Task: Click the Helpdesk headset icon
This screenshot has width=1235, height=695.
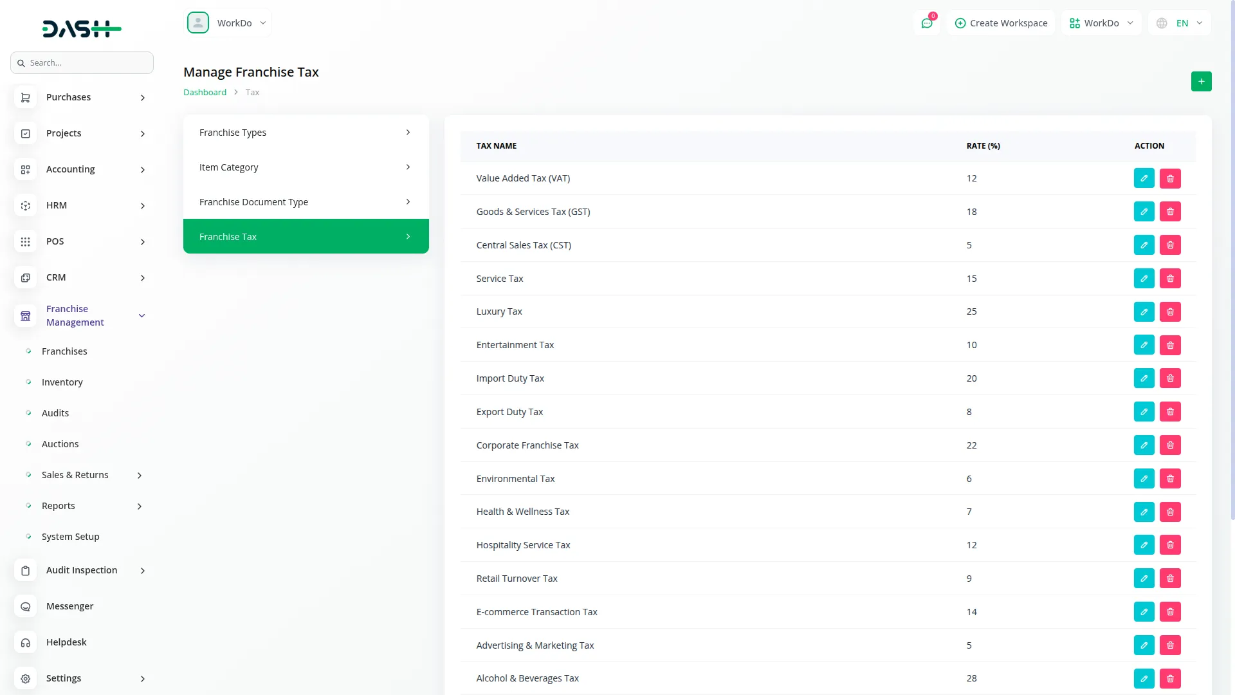Action: (x=26, y=642)
